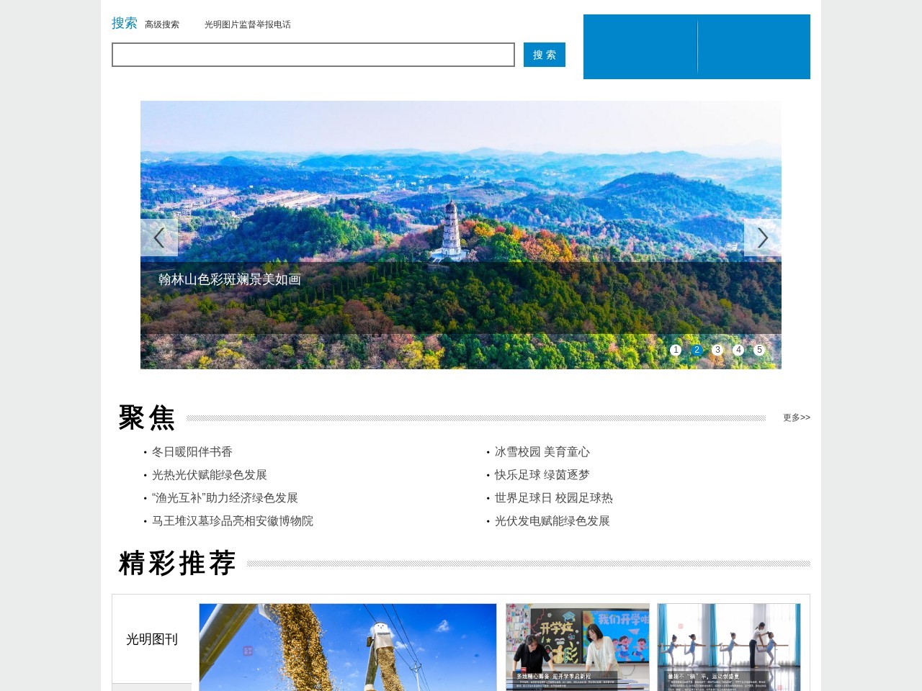Click 更多>> to see more focus news
This screenshot has height=691, width=922.
pyautogui.click(x=795, y=417)
